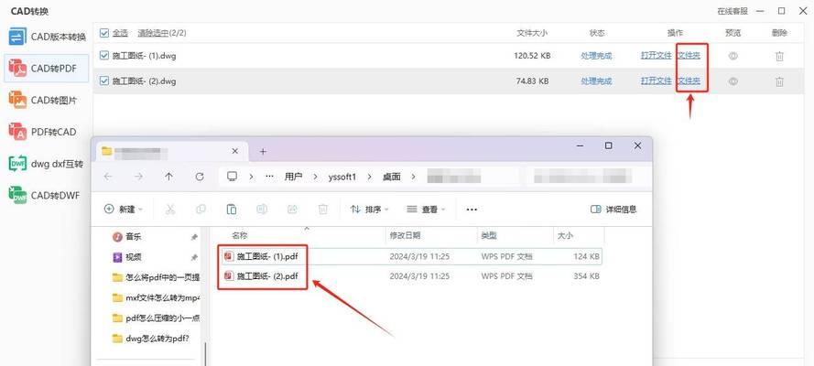Sort by 大小 column header

coord(565,235)
